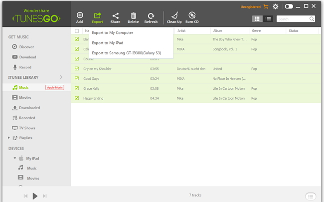This screenshot has width=324, height=202.
Task: Switch to grid view icon
Action: (x=257, y=19)
